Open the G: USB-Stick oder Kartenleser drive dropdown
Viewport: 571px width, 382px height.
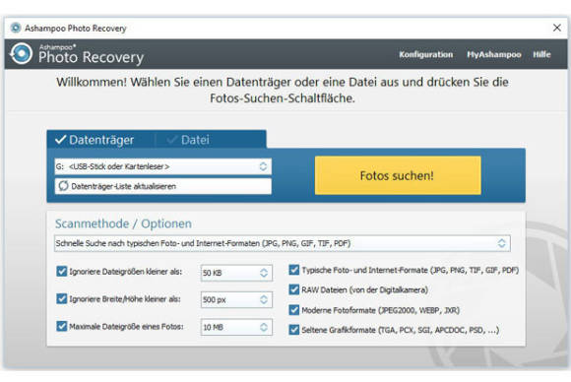click(162, 166)
